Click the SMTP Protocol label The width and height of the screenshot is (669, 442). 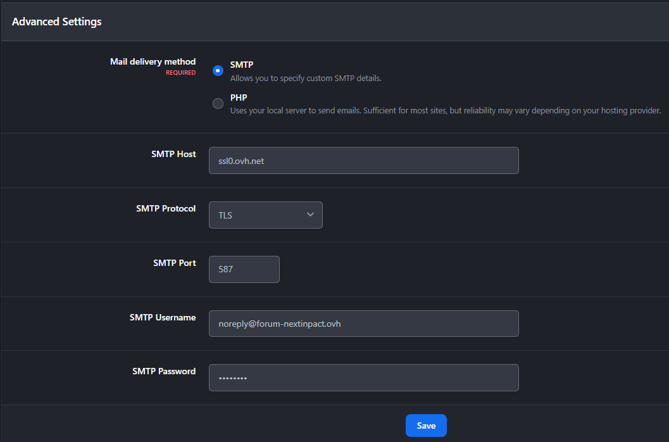166,208
